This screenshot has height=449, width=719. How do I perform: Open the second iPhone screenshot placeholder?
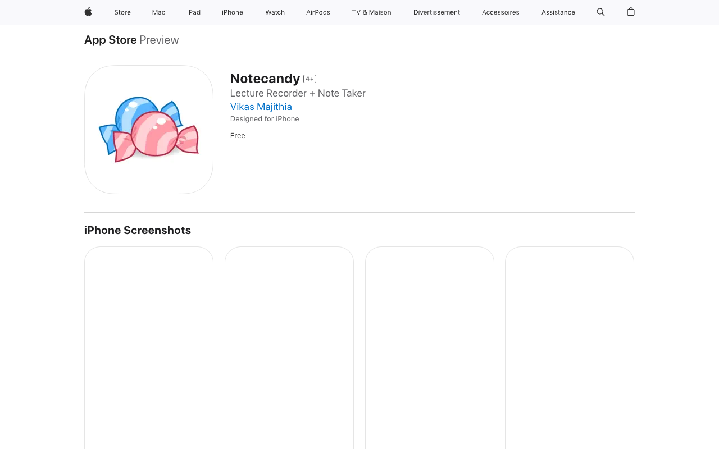289,348
